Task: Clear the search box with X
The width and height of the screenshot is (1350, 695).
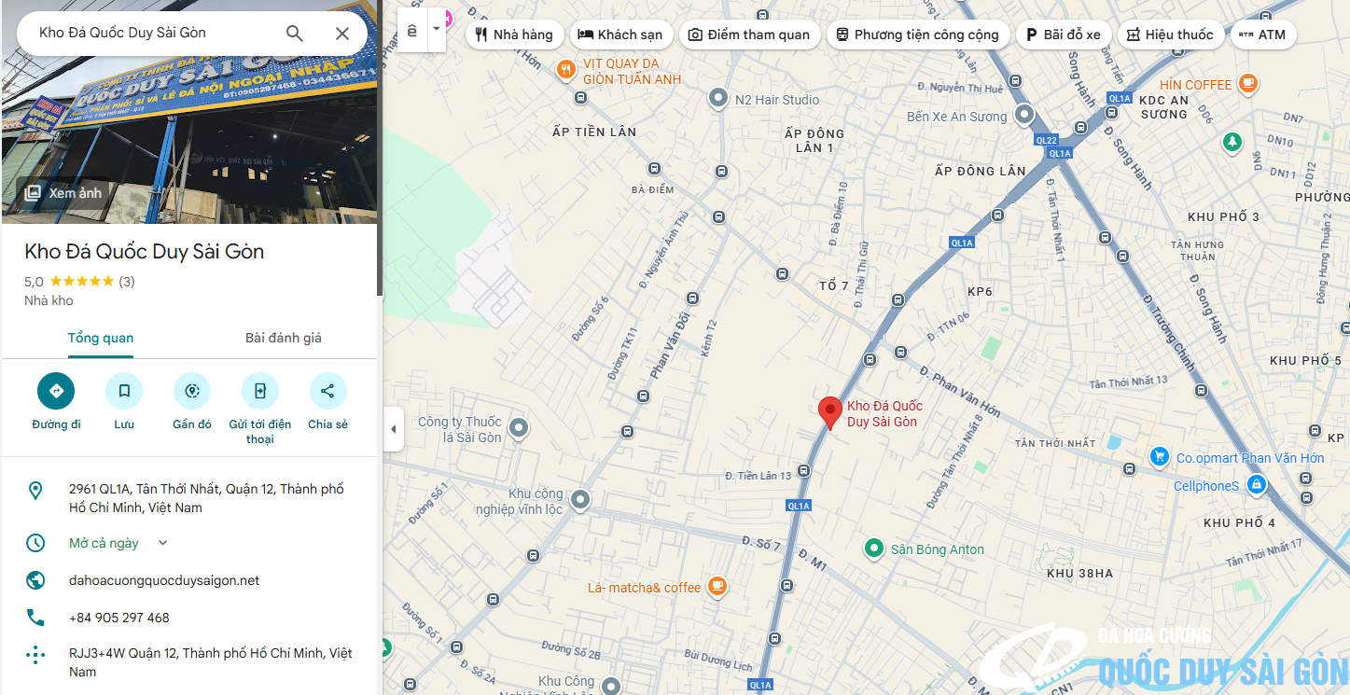Action: click(342, 34)
